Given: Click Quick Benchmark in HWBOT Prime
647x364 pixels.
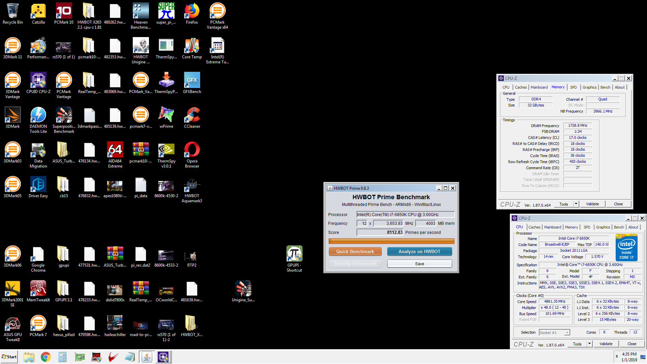Looking at the screenshot, I should point(355,251).
